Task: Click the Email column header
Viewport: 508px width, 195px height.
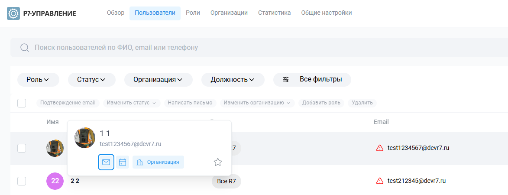Action: click(x=381, y=122)
